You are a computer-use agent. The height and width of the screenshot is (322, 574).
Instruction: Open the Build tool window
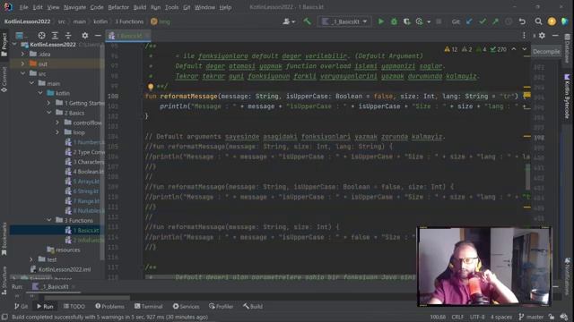(x=253, y=306)
